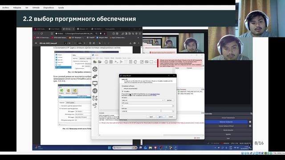Open Brave browser from the taskbar
The width and height of the screenshot is (285, 160).
[x=155, y=148]
